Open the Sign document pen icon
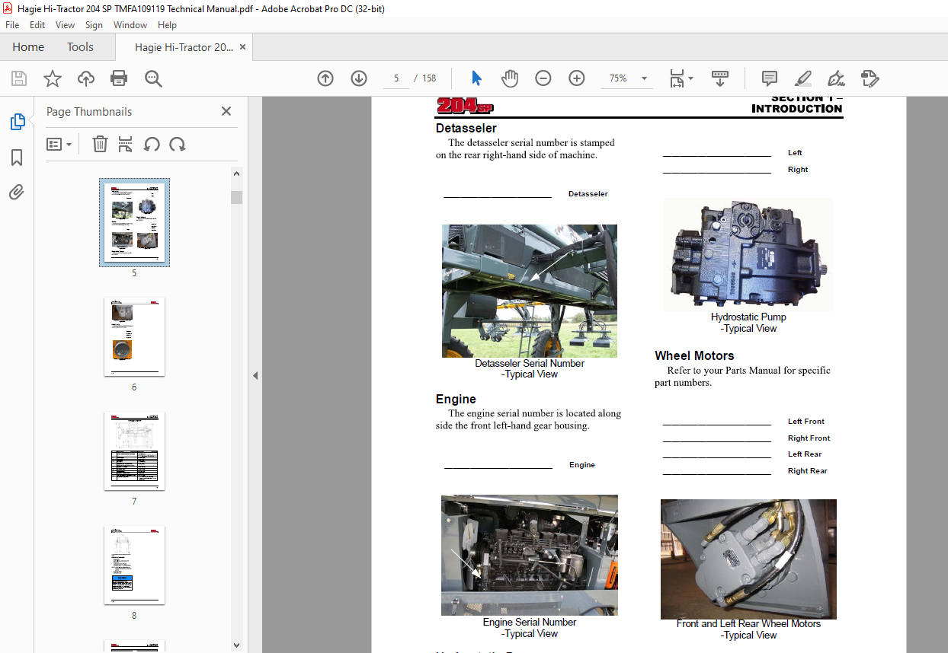This screenshot has height=653, width=948. click(836, 78)
